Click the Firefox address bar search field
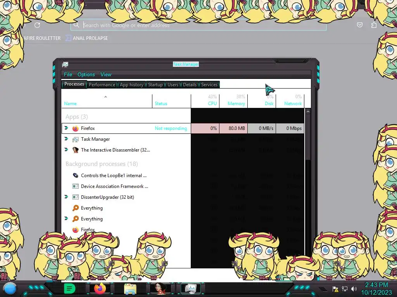This screenshot has width=397, height=297. coord(198,25)
